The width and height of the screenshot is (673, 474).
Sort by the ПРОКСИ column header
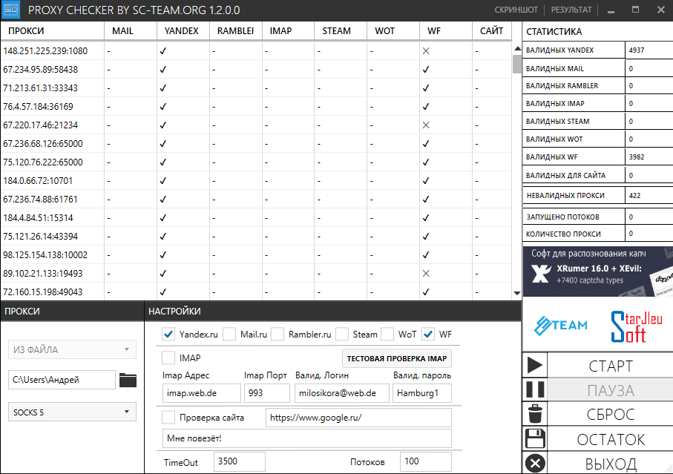53,31
